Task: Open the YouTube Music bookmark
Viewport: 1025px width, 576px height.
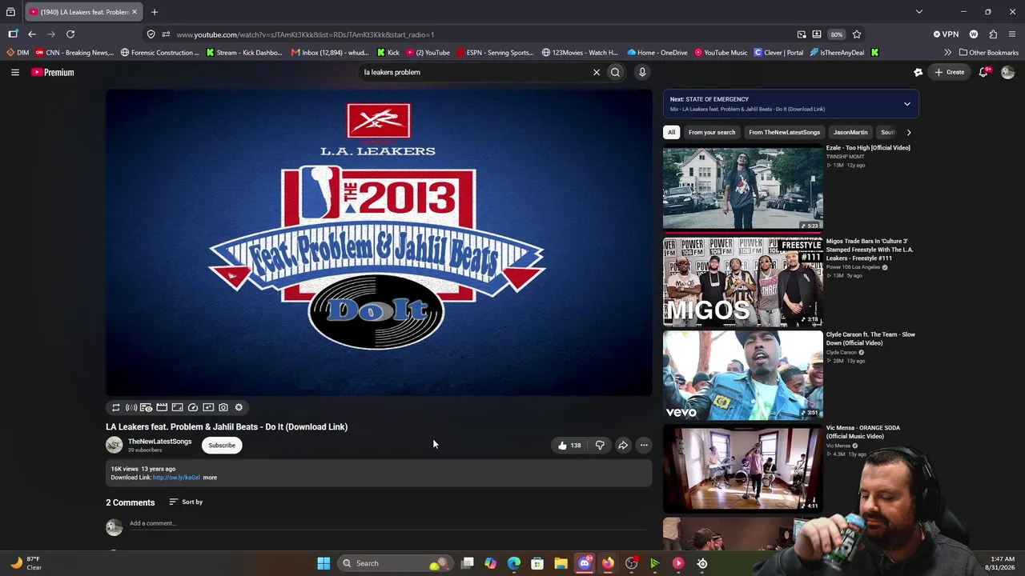Action: (x=721, y=53)
